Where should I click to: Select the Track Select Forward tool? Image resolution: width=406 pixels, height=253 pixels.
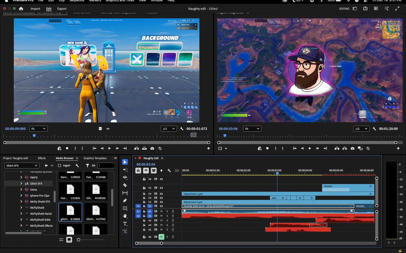click(125, 170)
